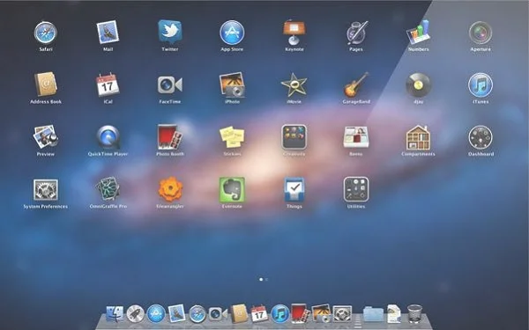This screenshot has height=330, width=529.
Task: Click Finder in the Dock
Action: coord(115,314)
